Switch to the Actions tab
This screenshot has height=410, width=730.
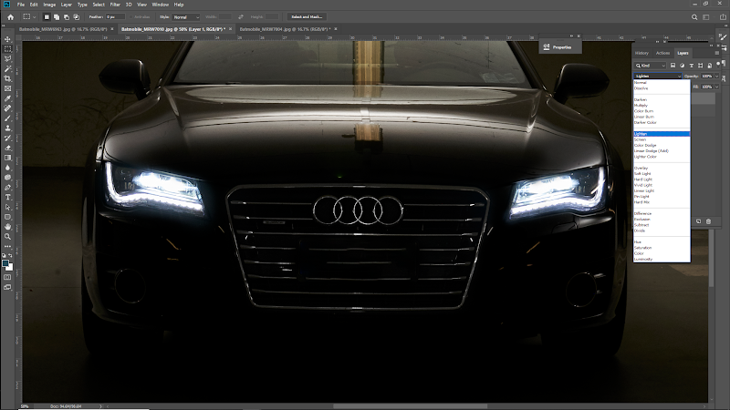662,53
